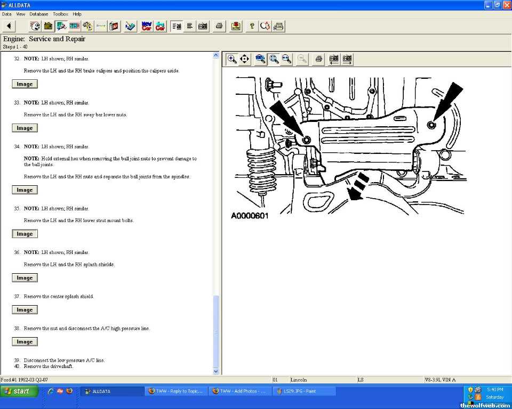Select the four-arrow pan tool
Screen dimensions: 512x409
point(245,59)
